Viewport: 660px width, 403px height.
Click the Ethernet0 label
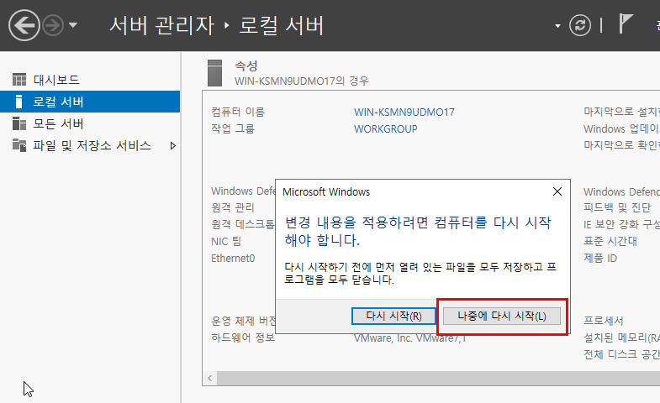pyautogui.click(x=233, y=258)
